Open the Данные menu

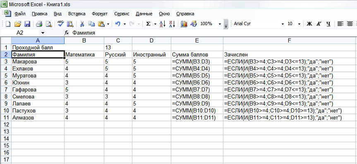144,14
